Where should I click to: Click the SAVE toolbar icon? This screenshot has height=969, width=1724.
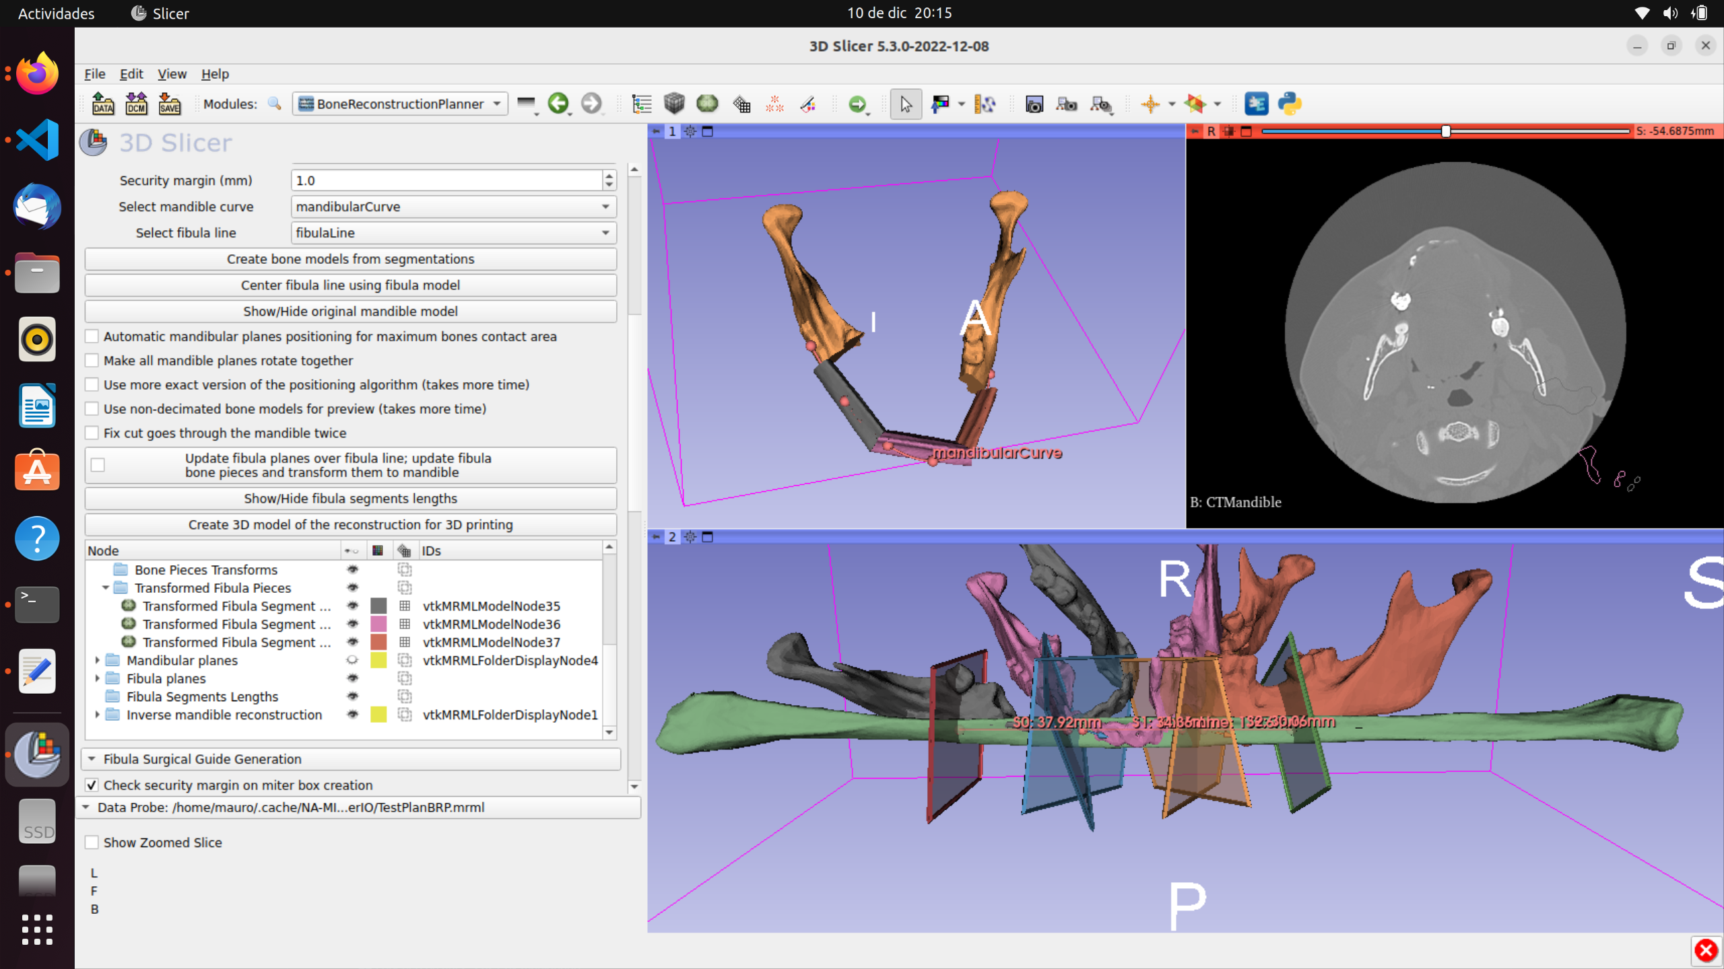click(x=169, y=104)
